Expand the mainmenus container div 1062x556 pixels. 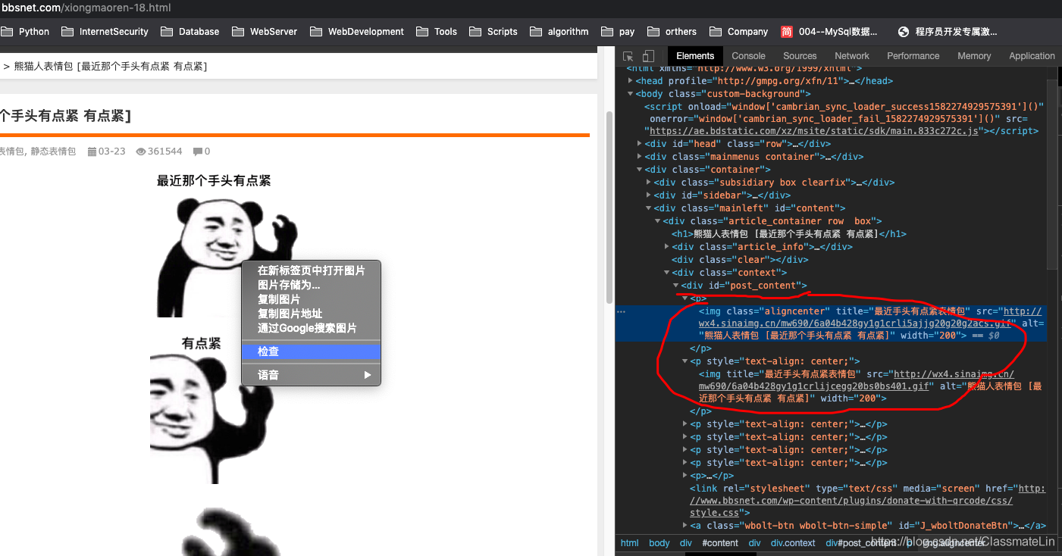[x=640, y=157]
